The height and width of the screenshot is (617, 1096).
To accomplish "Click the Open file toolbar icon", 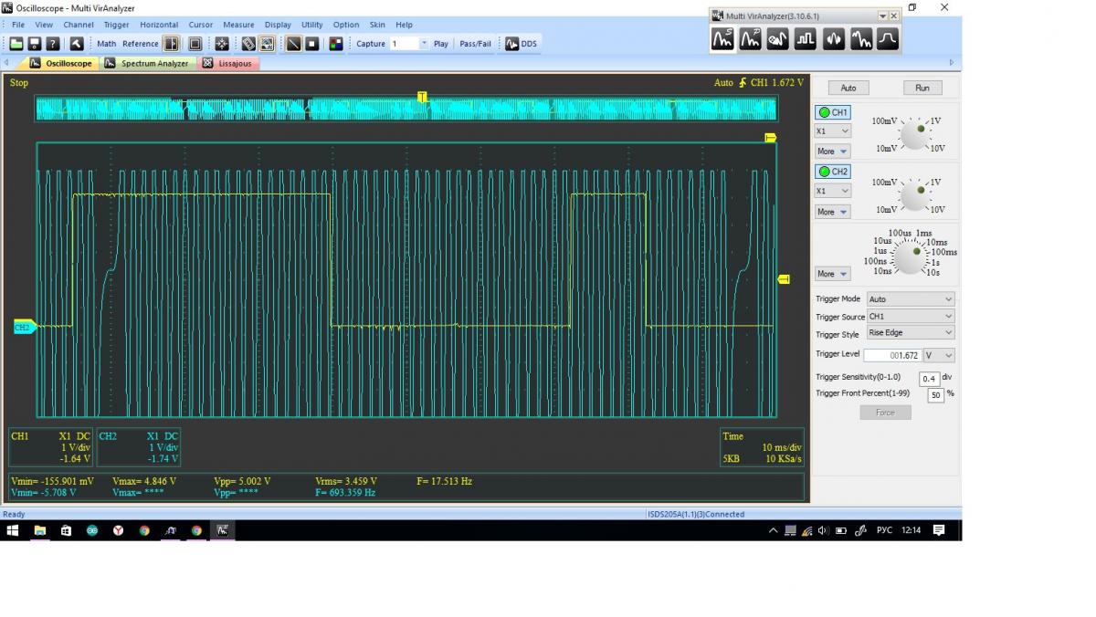I will 16,43.
